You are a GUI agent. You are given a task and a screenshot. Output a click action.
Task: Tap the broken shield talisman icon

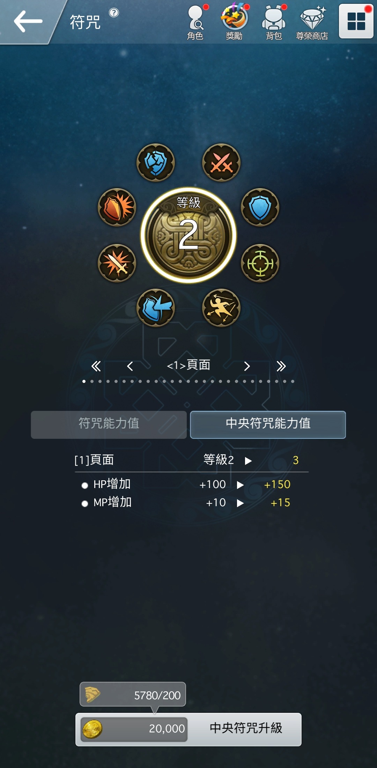[156, 163]
